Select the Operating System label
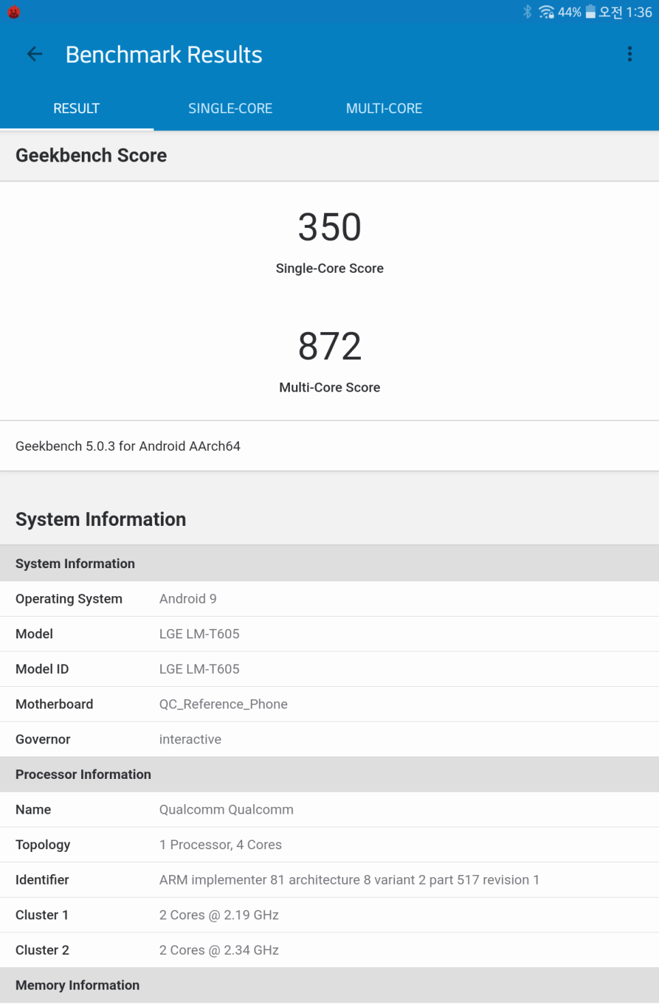The image size is (659, 1004). pyautogui.click(x=69, y=599)
